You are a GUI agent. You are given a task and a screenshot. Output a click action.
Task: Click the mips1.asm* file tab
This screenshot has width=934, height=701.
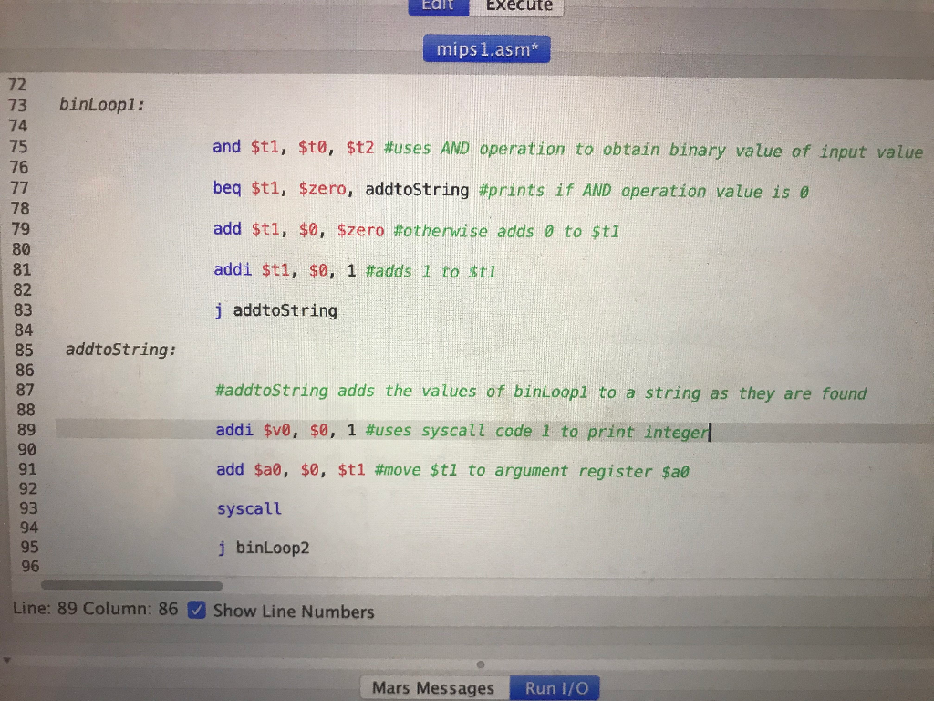coord(486,49)
